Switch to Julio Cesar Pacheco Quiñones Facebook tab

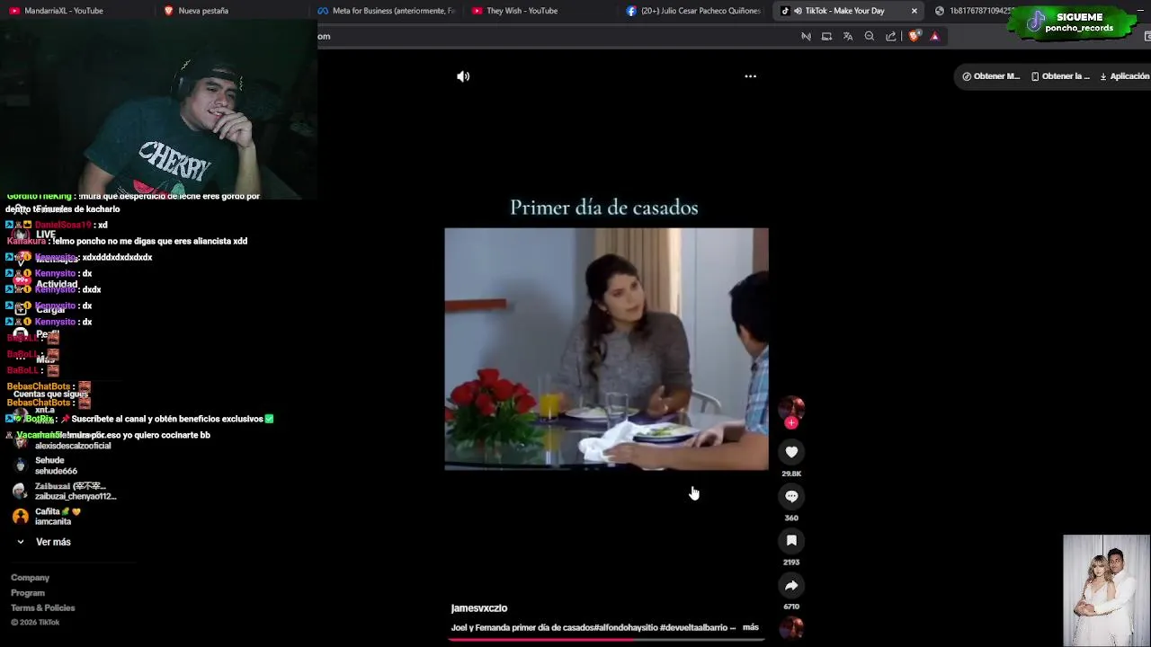point(694,11)
